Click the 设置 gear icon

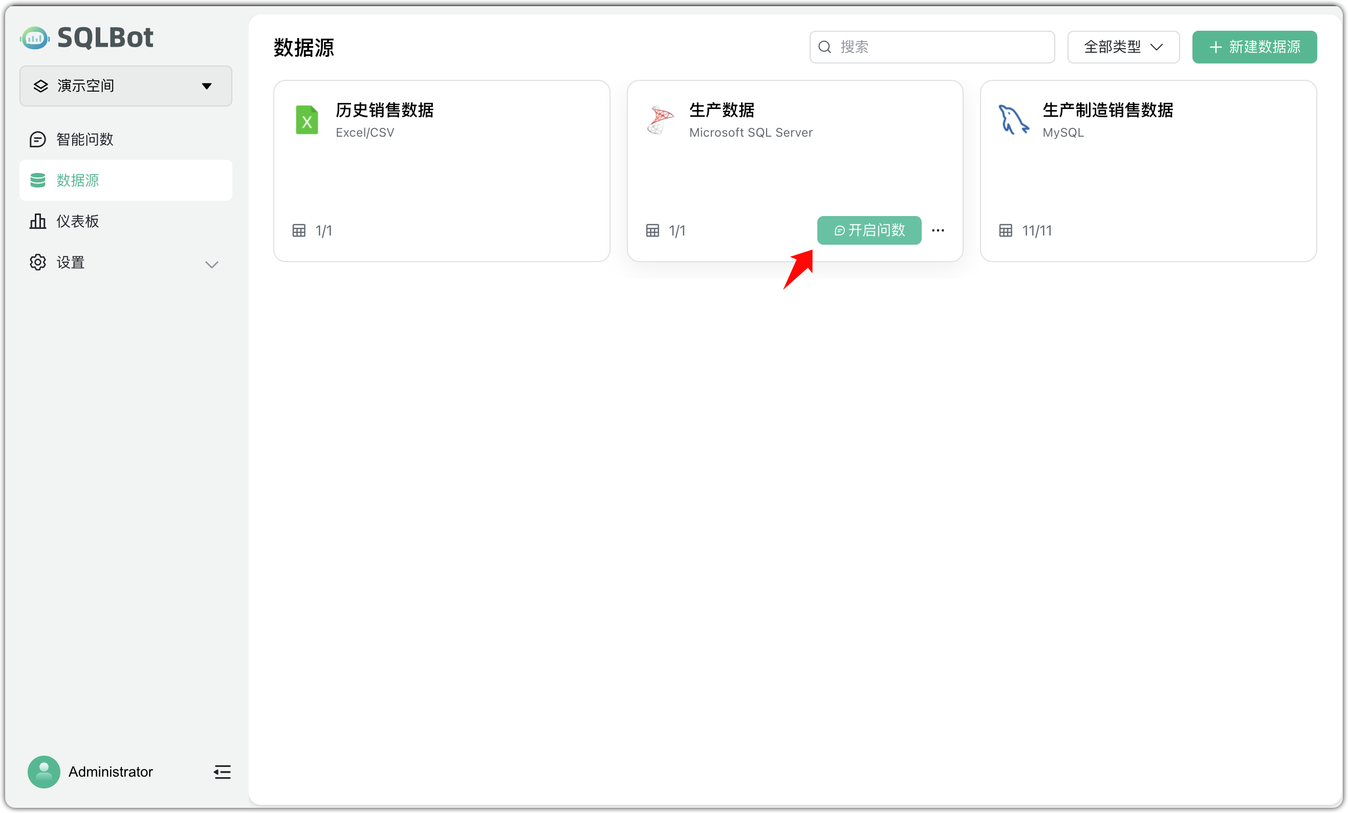[37, 262]
